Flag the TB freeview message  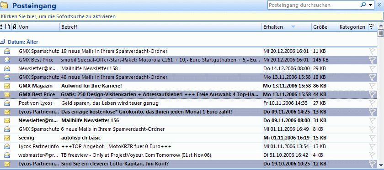pos(372,155)
